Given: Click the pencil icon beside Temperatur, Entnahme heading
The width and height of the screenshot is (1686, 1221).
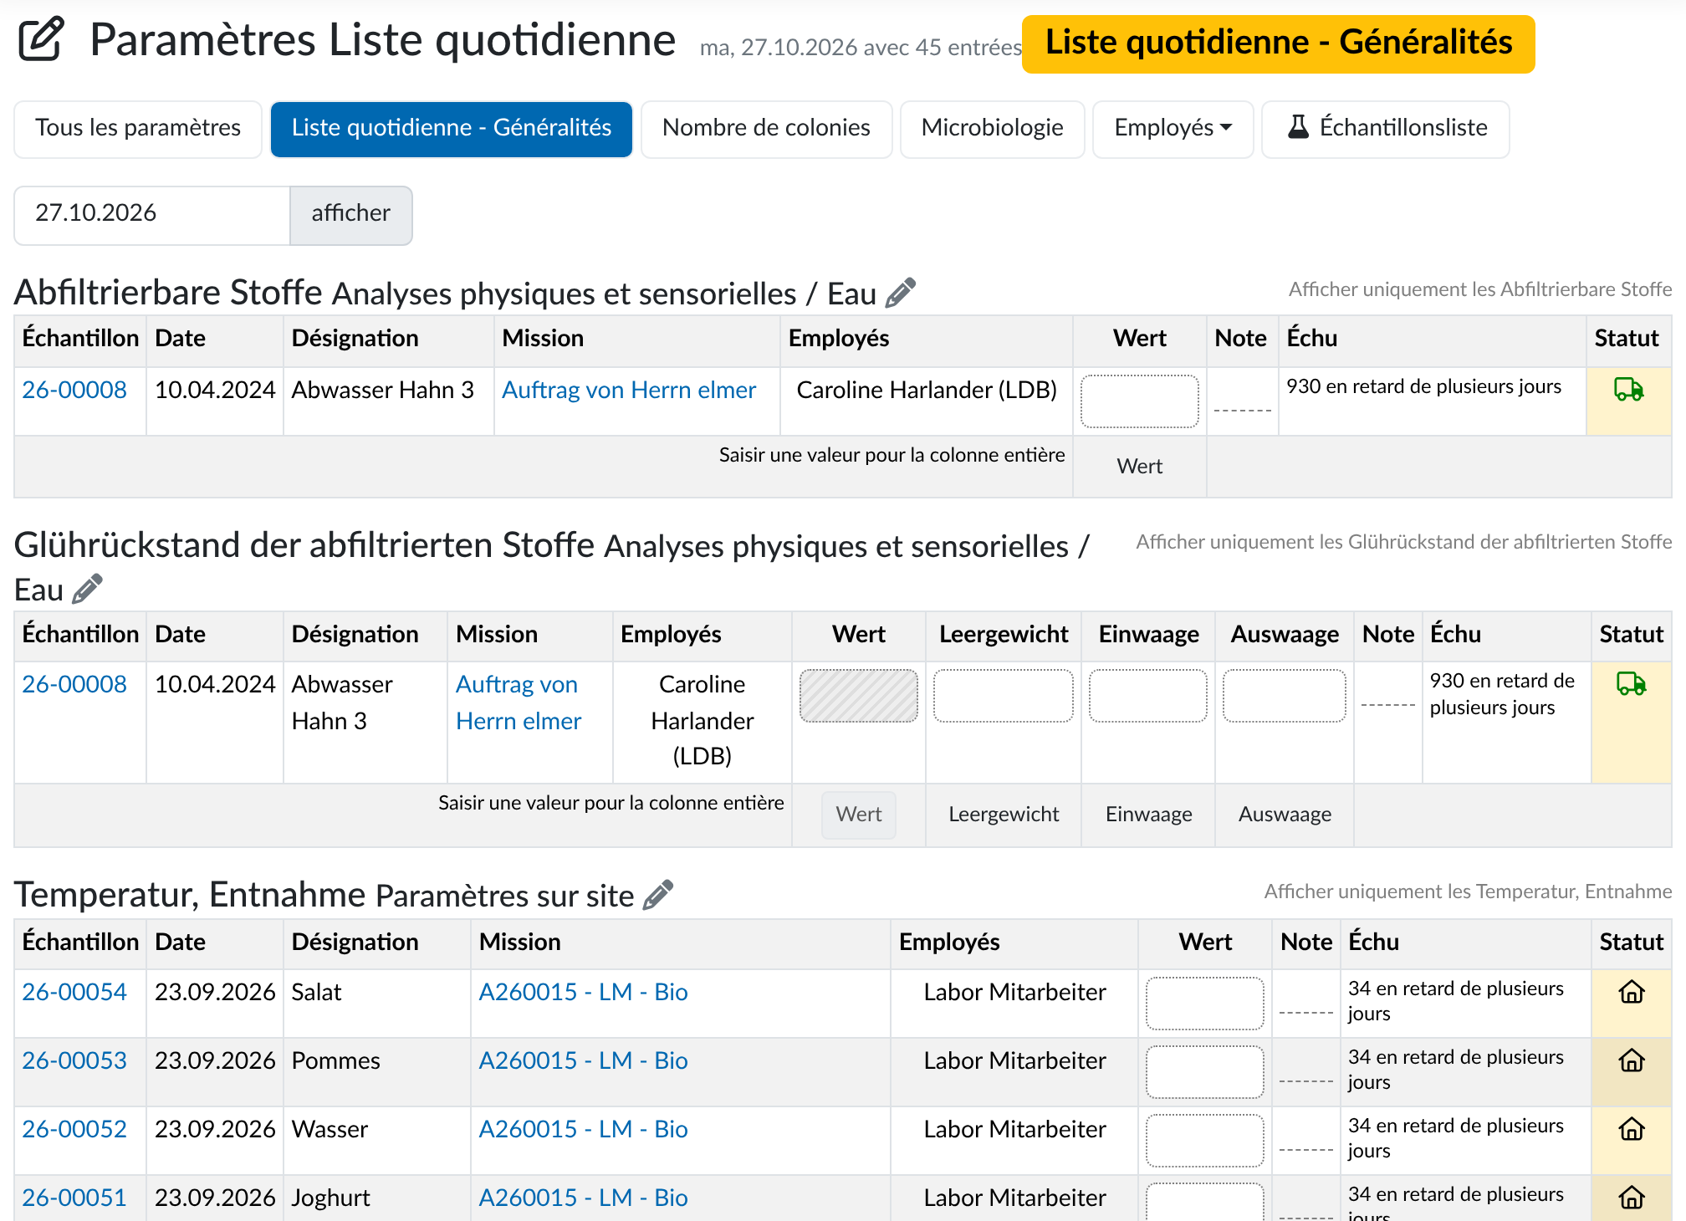Looking at the screenshot, I should (x=658, y=895).
